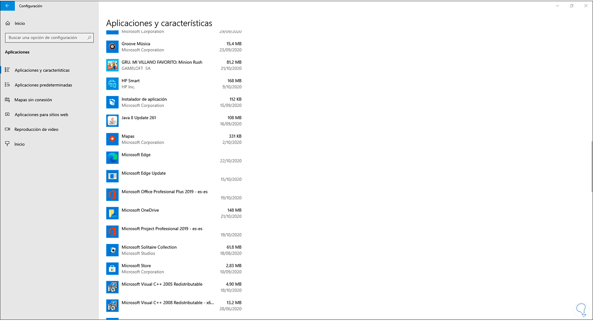This screenshot has height=321, width=593.
Task: Select Aplicaciones para sitios web
Action: click(41, 115)
